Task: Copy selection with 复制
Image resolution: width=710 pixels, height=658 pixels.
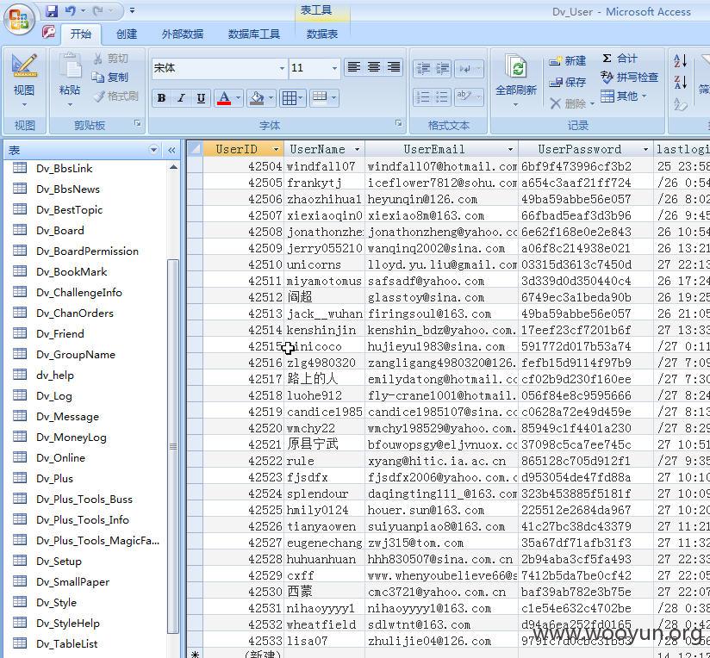Action: [x=109, y=78]
